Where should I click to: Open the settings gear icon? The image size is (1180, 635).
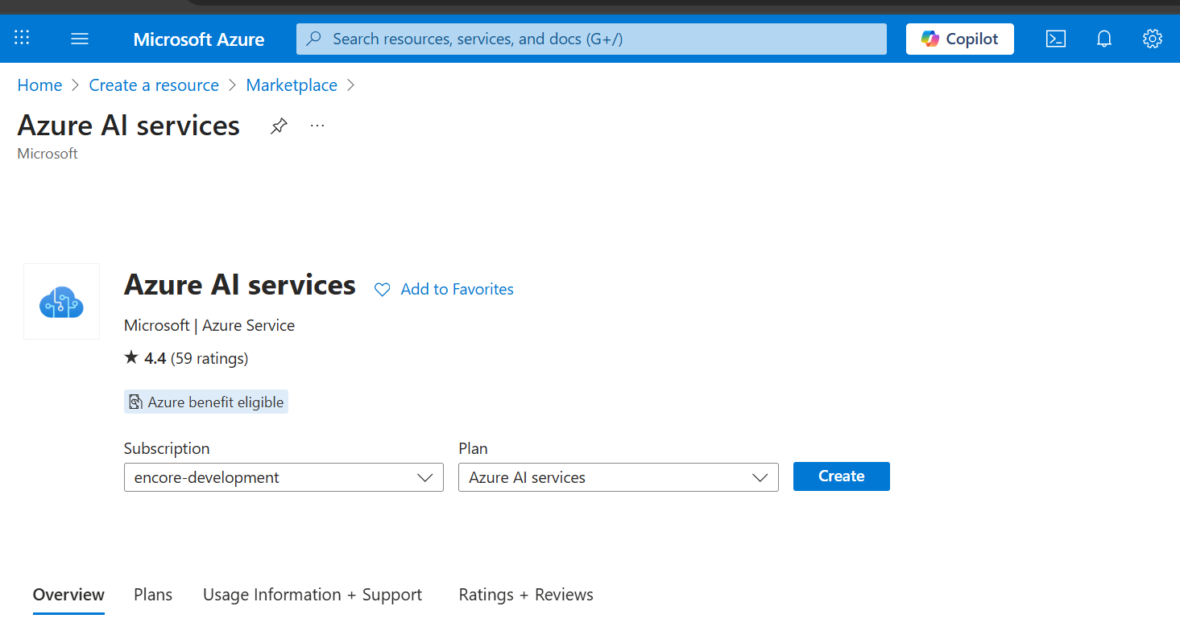pyautogui.click(x=1153, y=39)
